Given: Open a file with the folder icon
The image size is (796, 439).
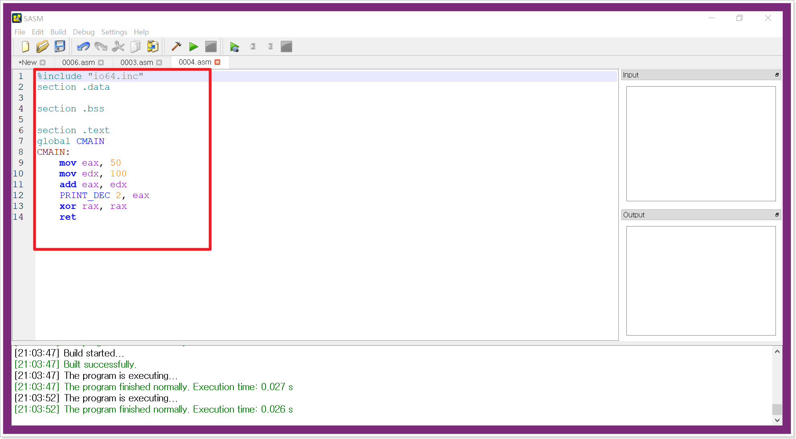Looking at the screenshot, I should [42, 47].
